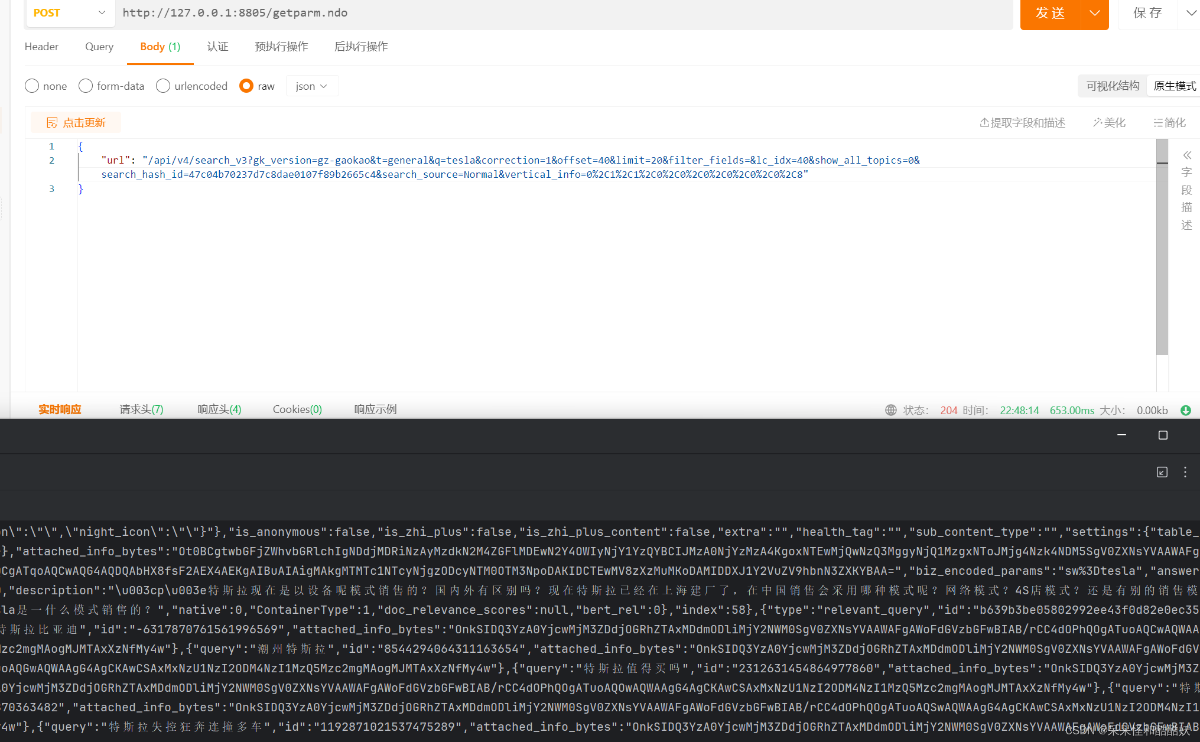Switch to the Query tab
Viewport: 1200px width, 742px height.
99,47
